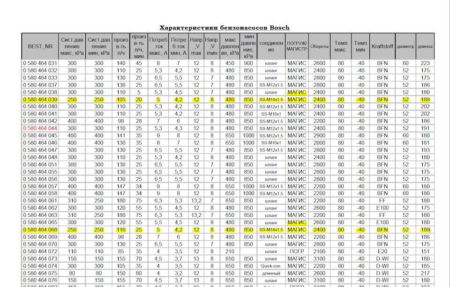Click length value 223
450x287 pixels.
[425, 63]
